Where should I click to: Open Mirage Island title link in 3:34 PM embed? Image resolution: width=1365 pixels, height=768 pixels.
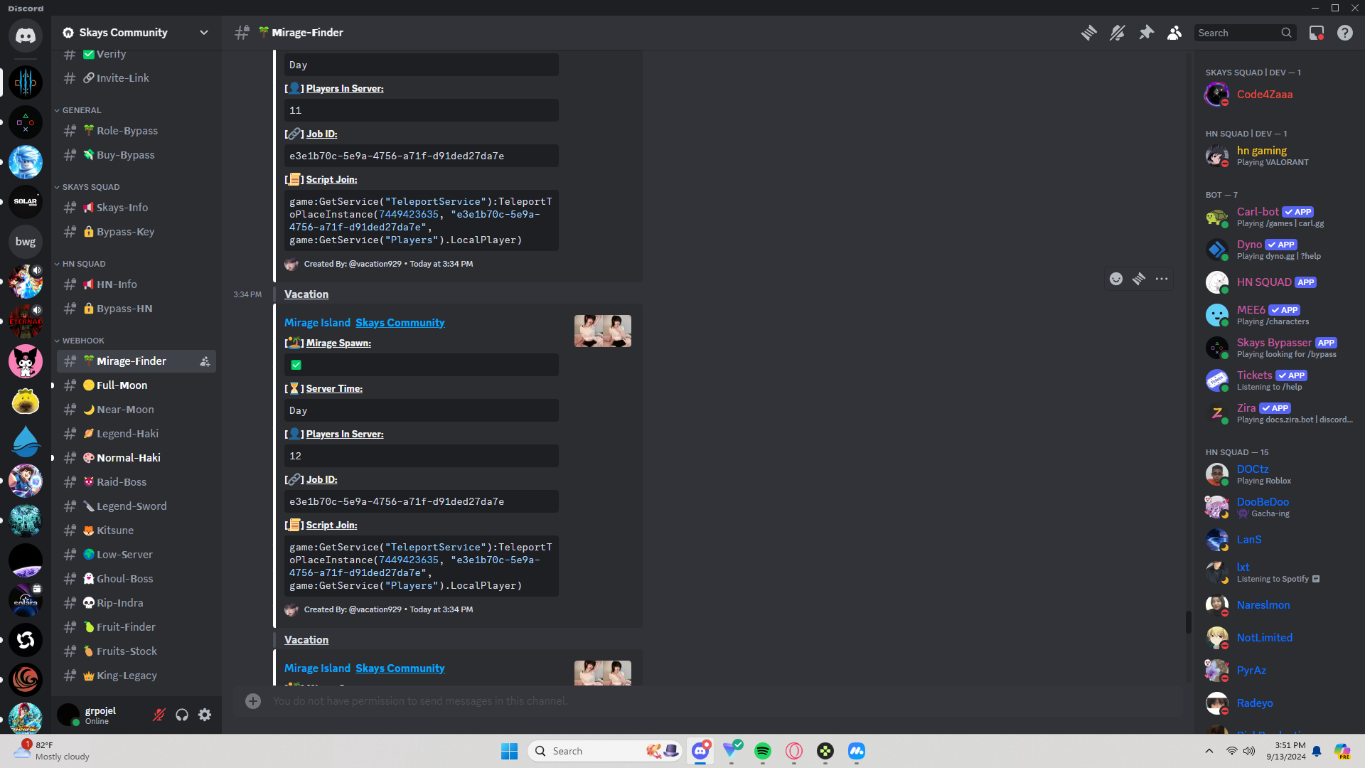(317, 323)
